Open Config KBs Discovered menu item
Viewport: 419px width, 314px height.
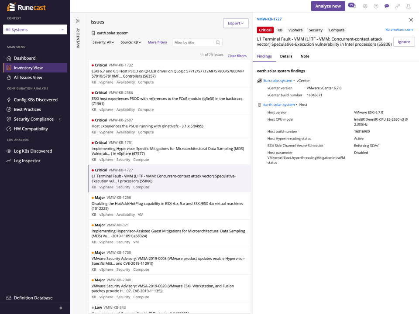(x=35, y=99)
